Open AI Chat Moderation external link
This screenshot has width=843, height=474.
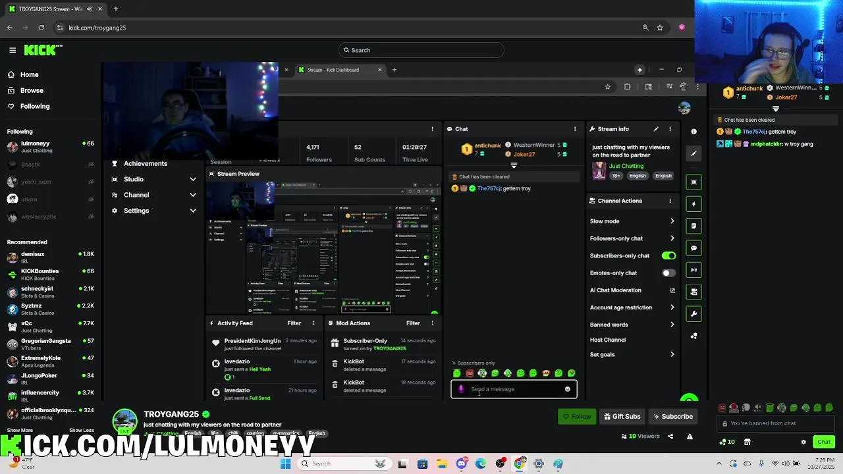tap(672, 290)
